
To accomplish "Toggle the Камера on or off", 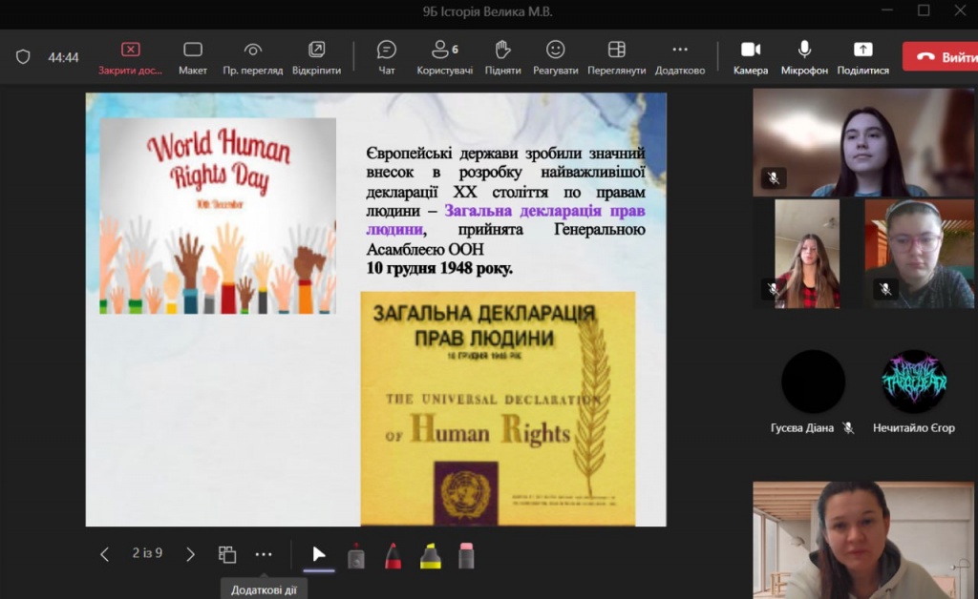I will (750, 56).
